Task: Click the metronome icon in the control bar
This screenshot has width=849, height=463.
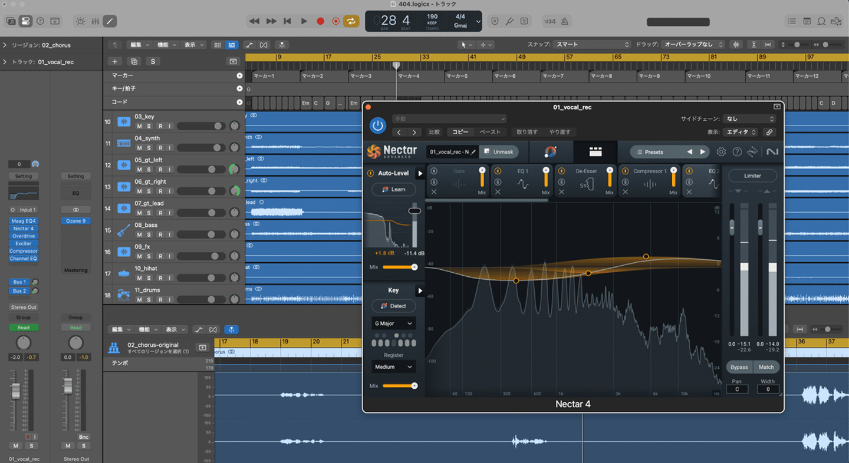Action: pyautogui.click(x=564, y=21)
